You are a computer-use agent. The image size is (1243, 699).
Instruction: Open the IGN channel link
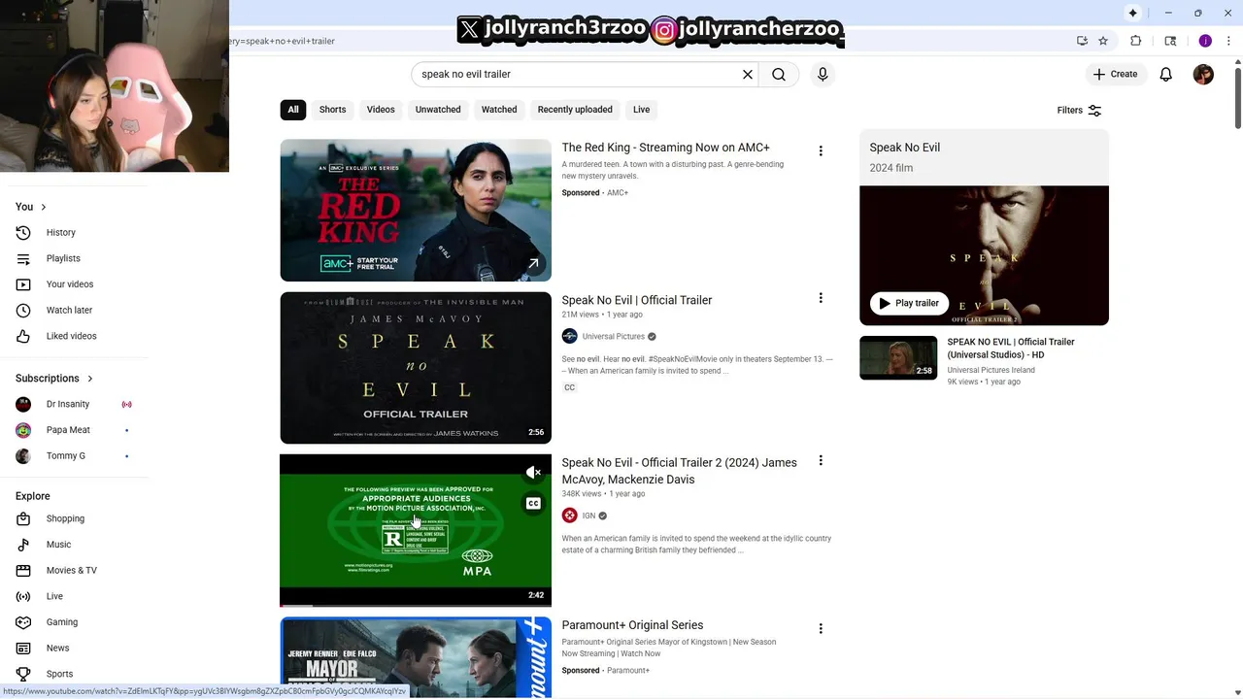click(x=588, y=516)
